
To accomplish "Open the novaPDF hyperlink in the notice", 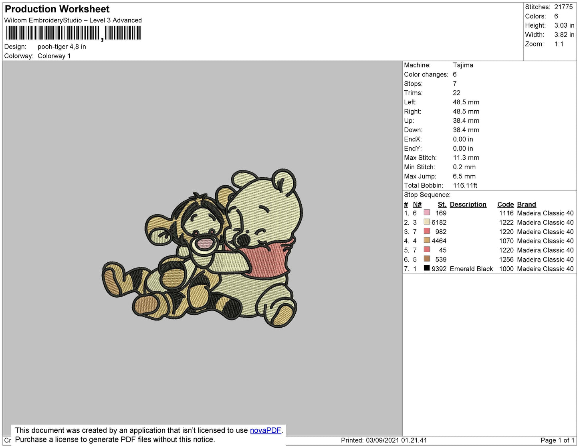I will click(265, 430).
